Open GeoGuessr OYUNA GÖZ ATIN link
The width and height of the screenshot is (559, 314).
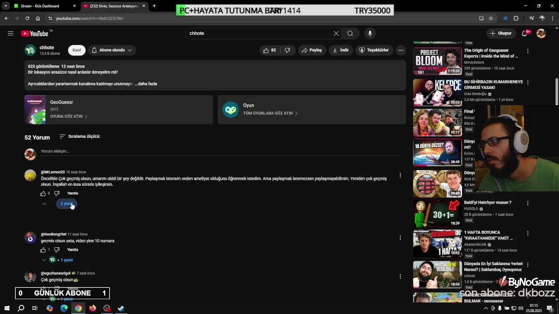coord(69,116)
